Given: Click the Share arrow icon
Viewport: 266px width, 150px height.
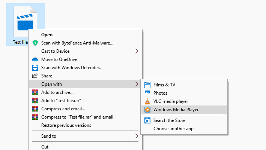Looking at the screenshot, I should [35, 76].
